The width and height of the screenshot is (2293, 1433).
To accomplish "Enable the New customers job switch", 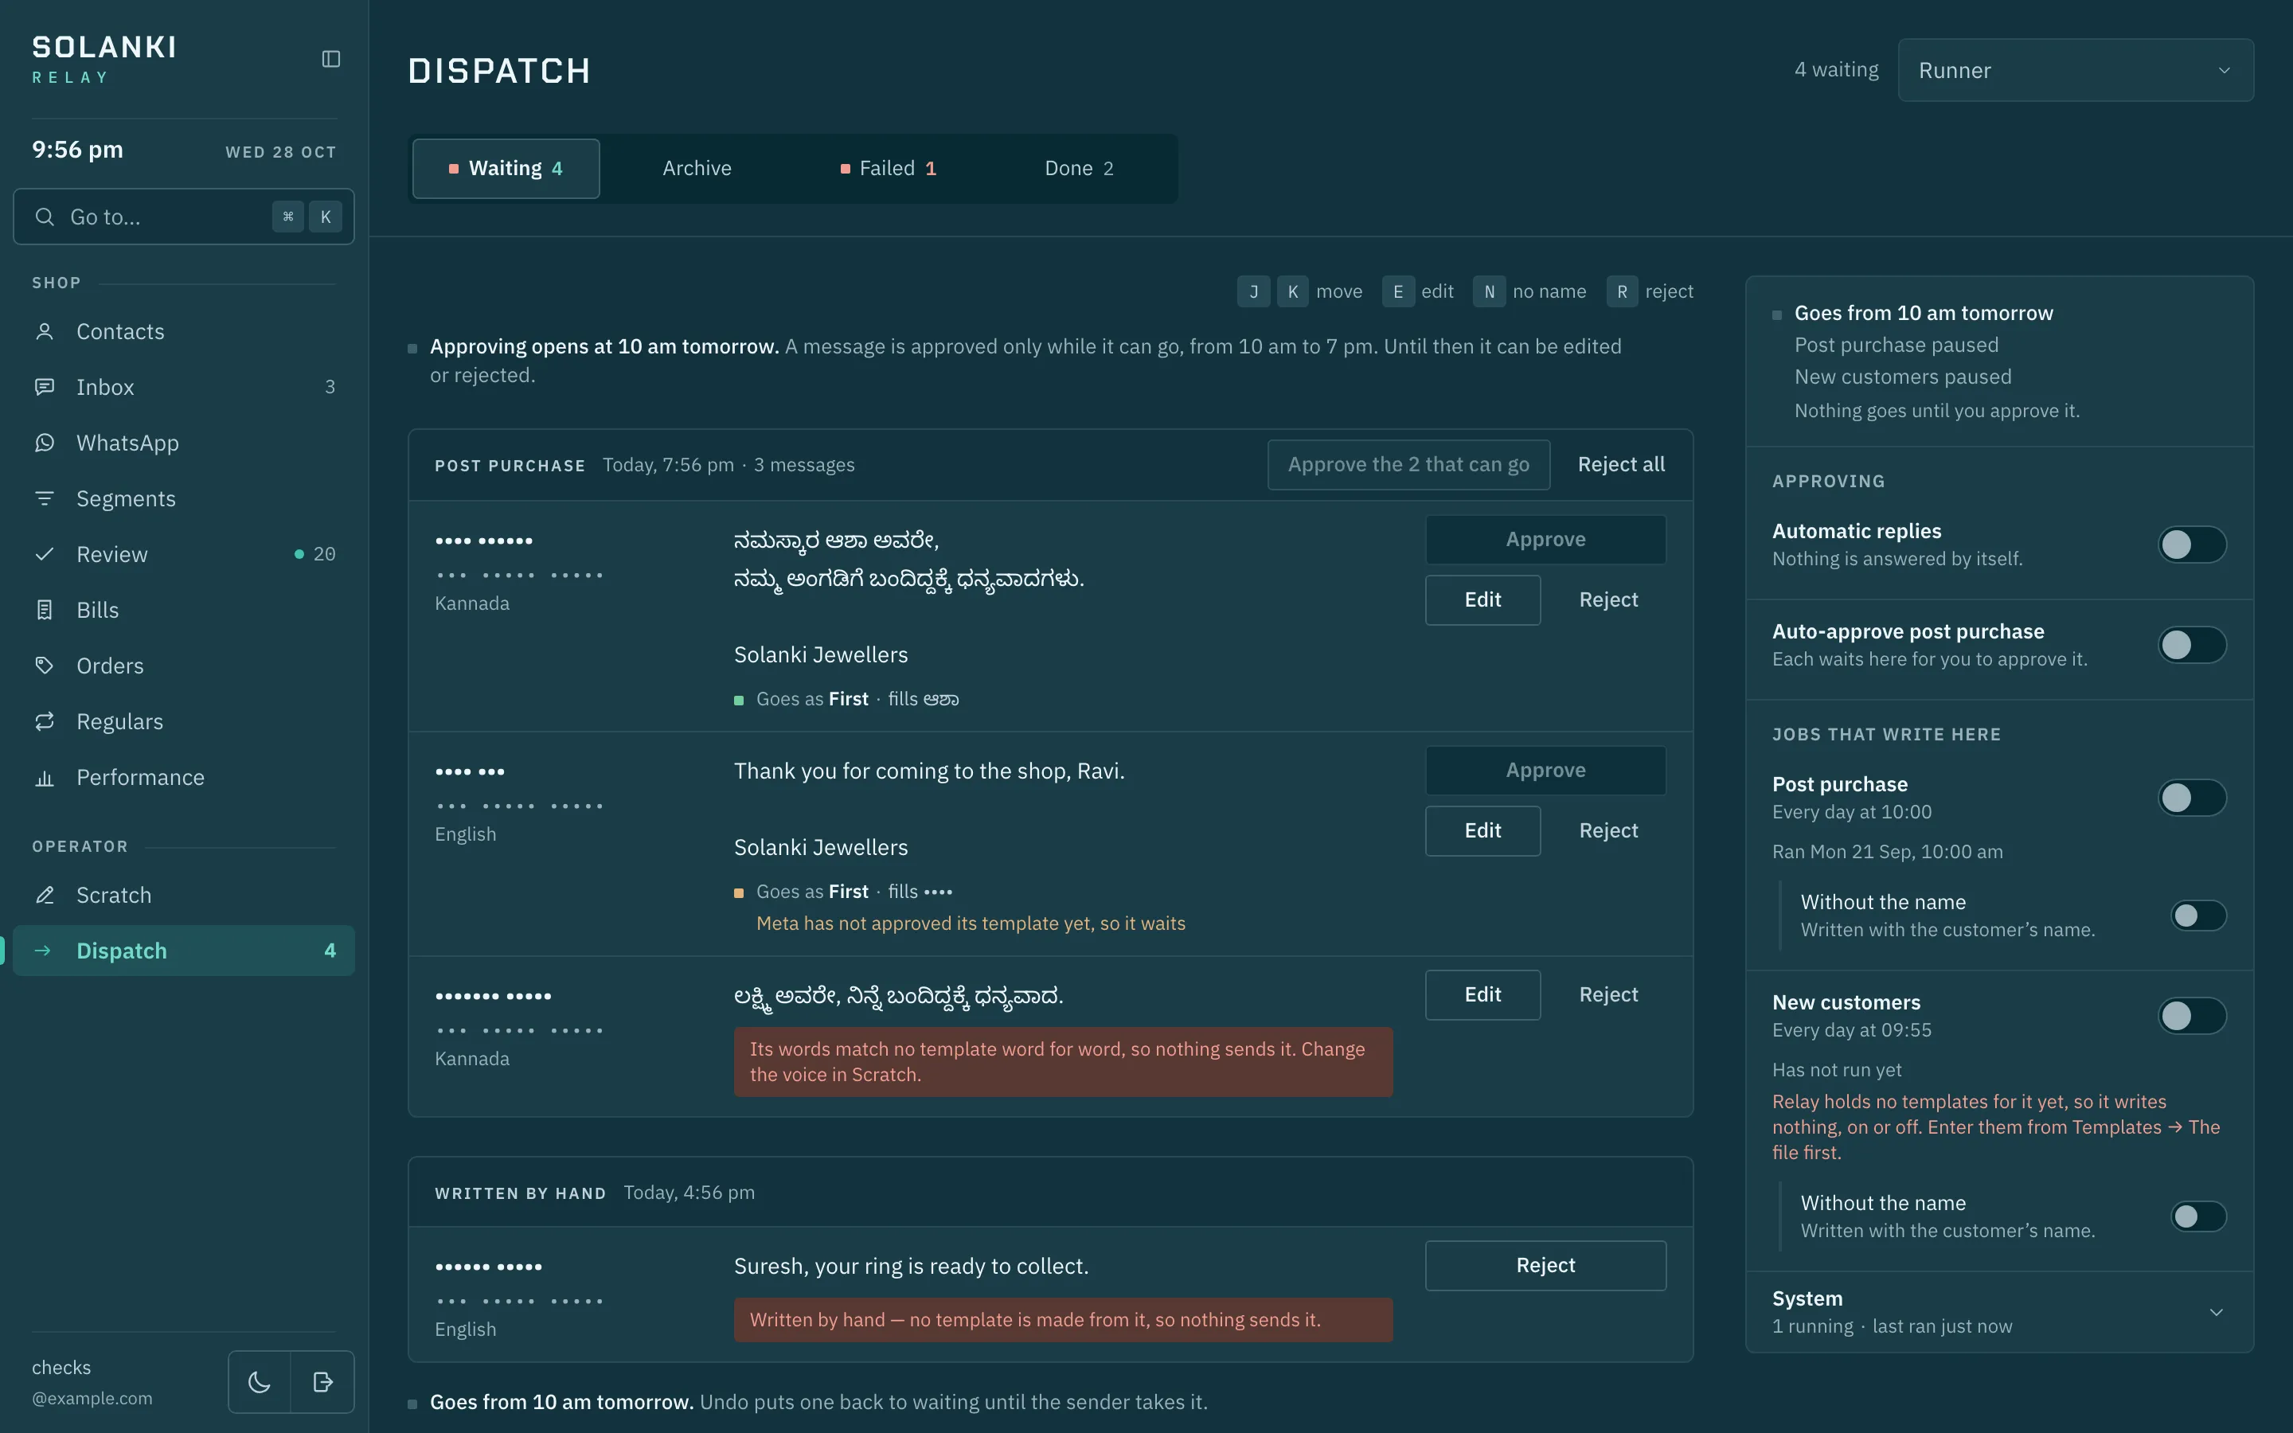I will [2192, 1015].
